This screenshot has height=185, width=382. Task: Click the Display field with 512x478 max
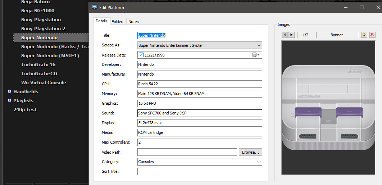(x=200, y=123)
